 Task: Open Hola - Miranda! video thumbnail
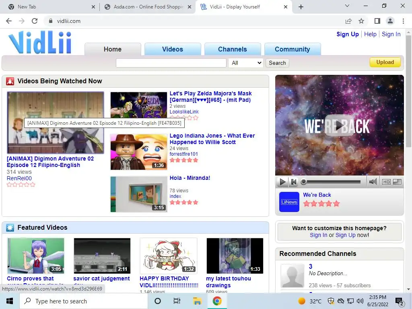(139, 194)
